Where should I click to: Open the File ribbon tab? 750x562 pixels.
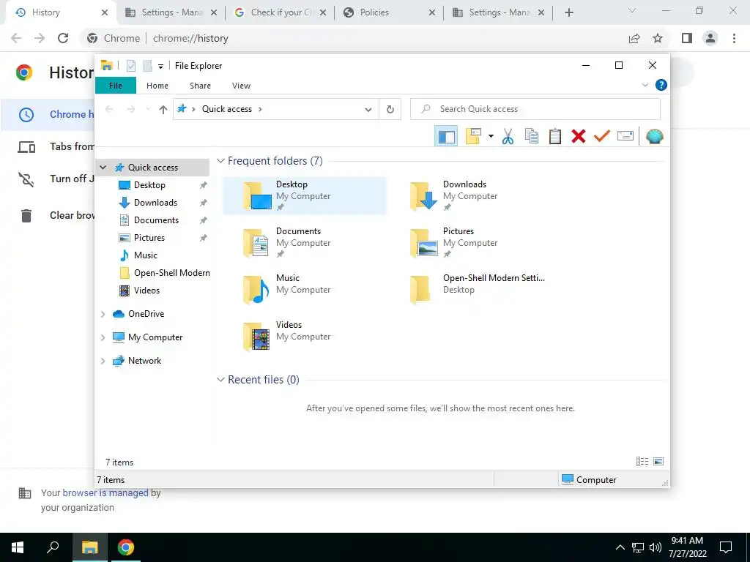(115, 86)
